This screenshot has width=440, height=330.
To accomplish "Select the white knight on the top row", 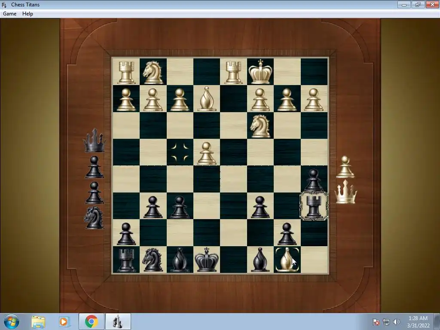I will (153, 72).
